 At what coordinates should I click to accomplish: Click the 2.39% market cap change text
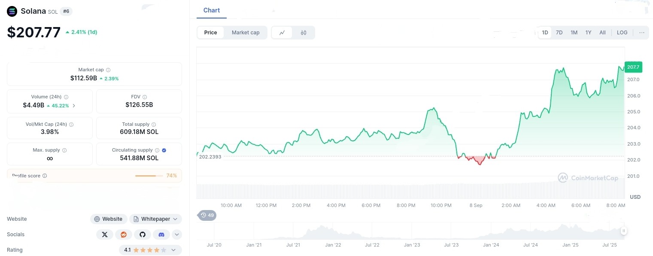[111, 79]
